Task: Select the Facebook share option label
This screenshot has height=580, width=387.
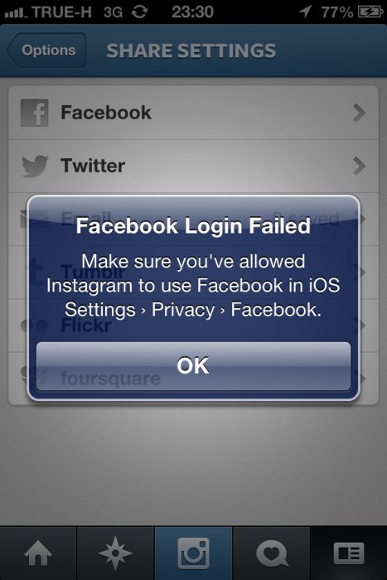Action: click(106, 113)
